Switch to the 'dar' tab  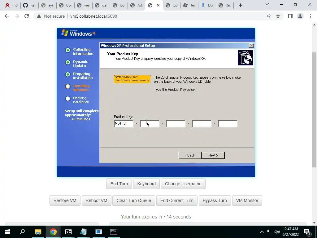click(101, 5)
